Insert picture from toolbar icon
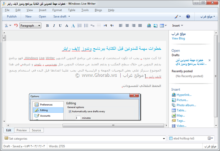 (155, 26)
